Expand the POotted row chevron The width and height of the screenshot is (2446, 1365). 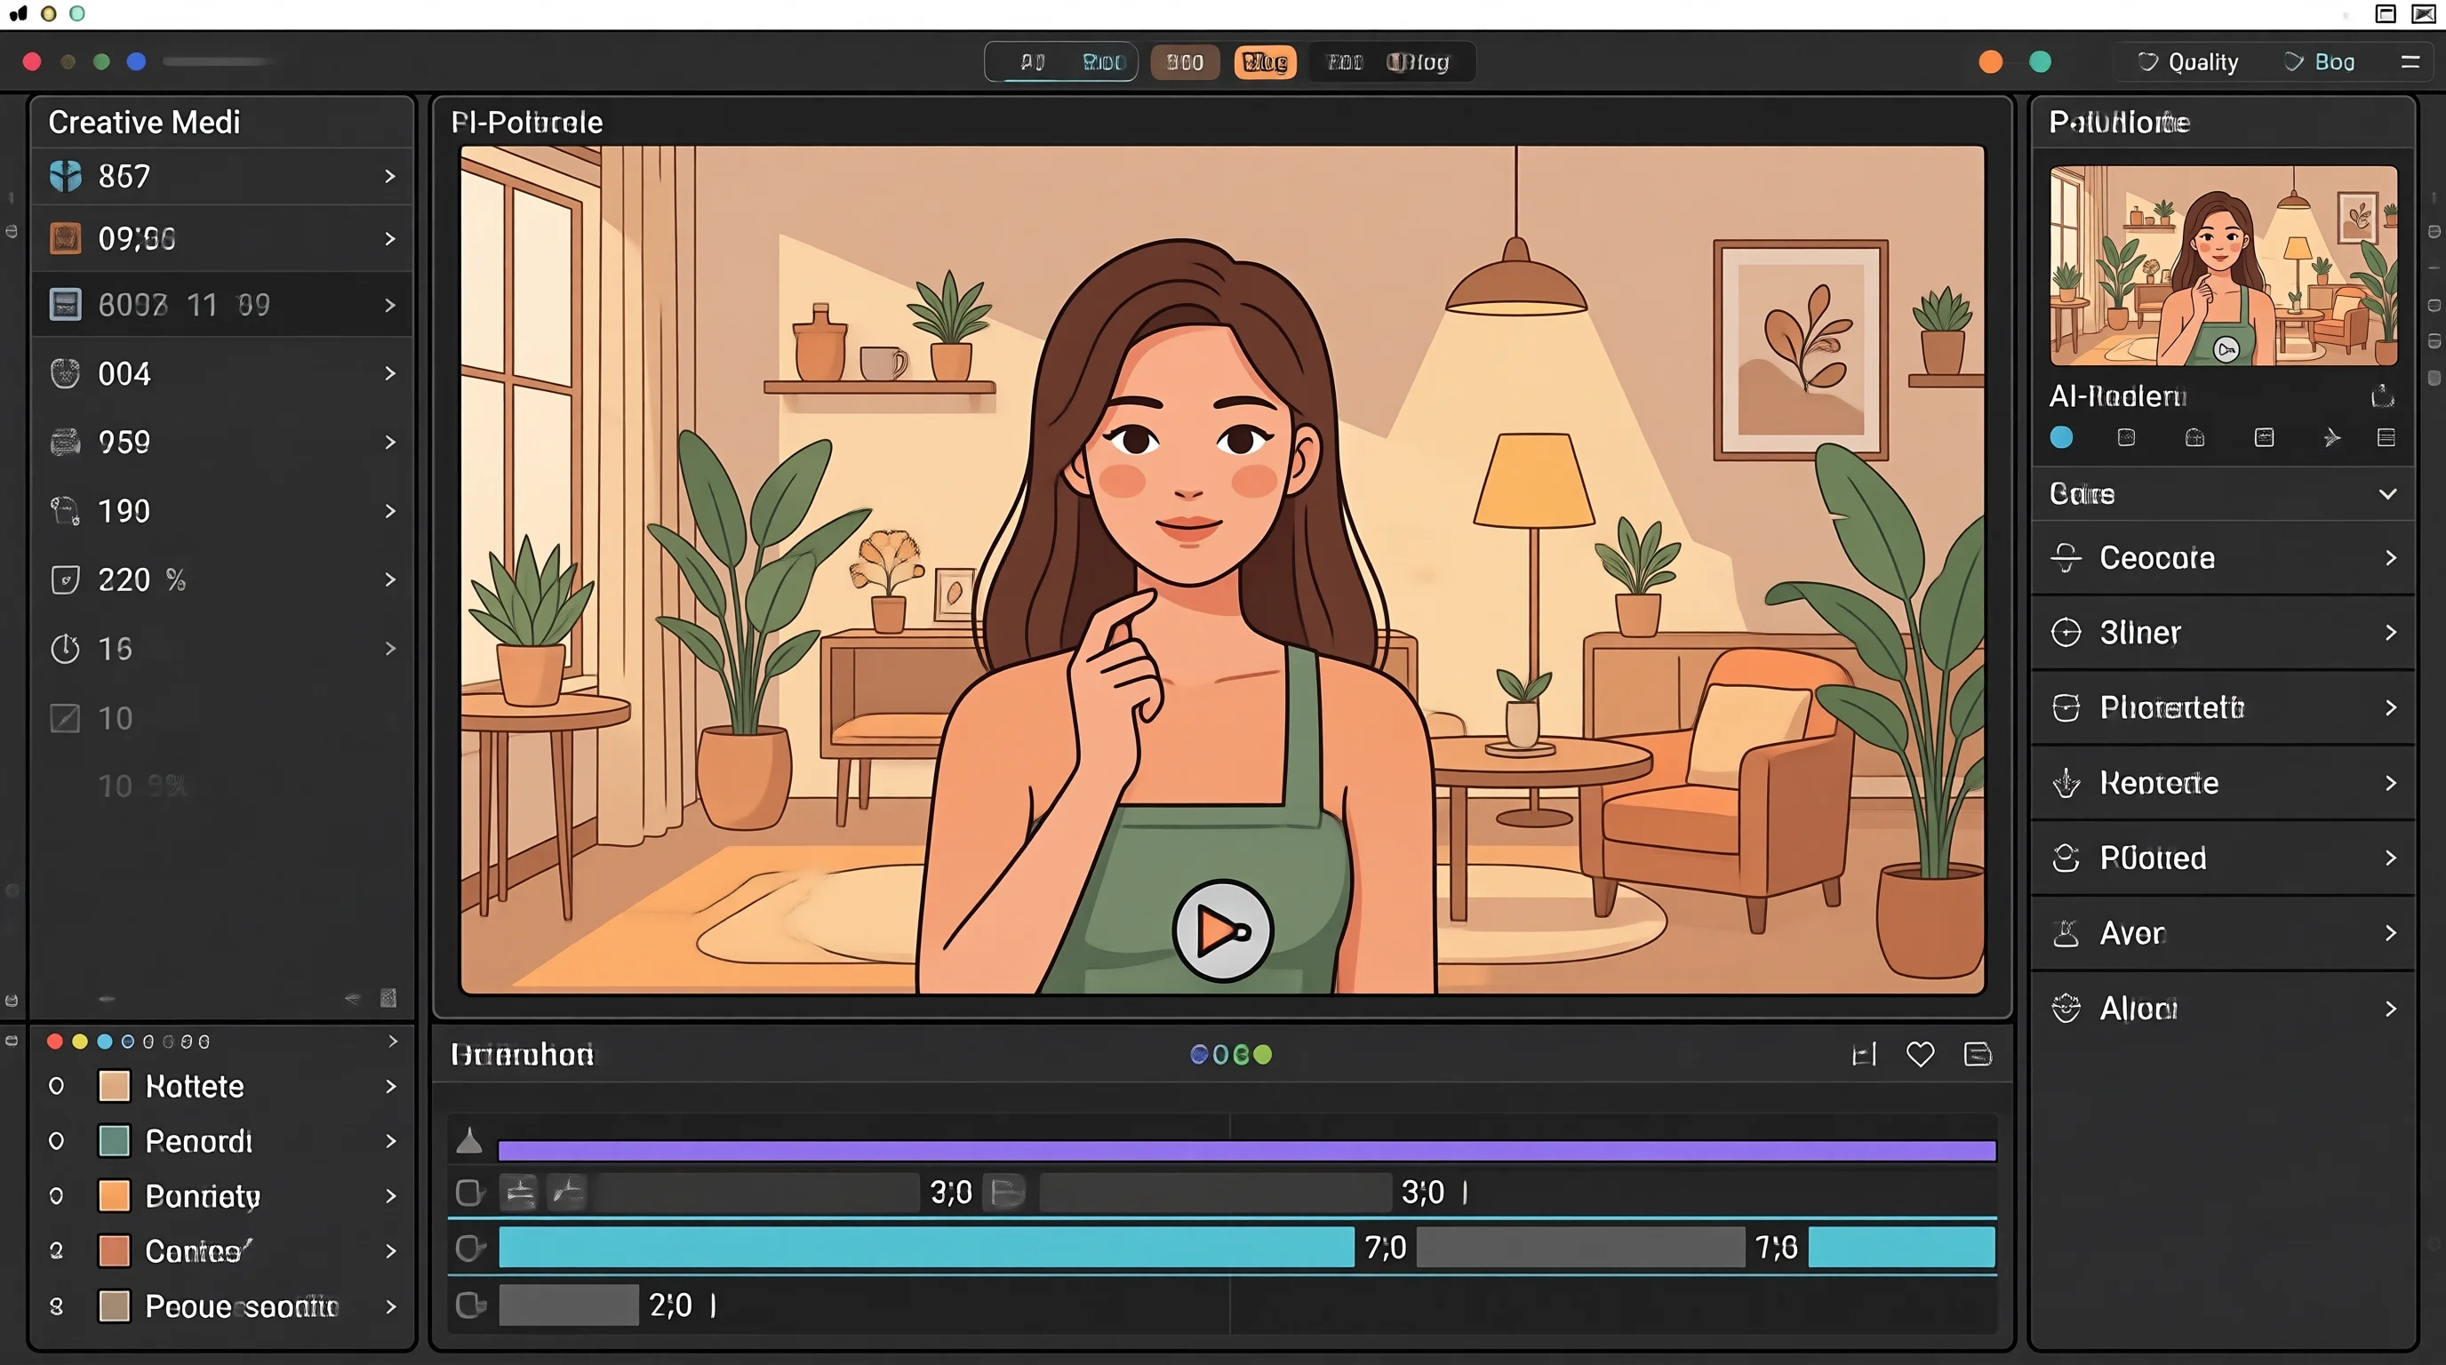point(2391,858)
